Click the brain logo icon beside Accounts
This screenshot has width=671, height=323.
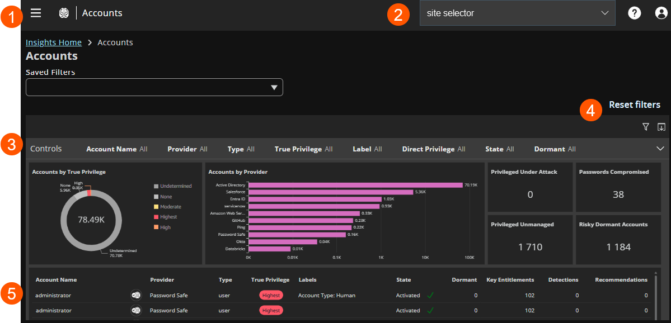(x=64, y=13)
